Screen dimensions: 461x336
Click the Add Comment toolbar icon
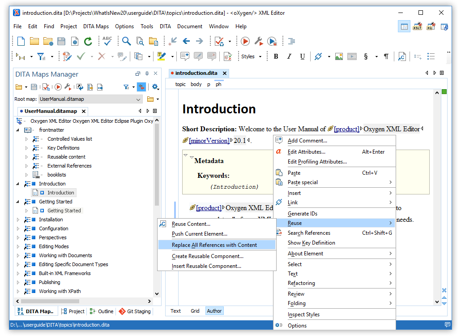(185, 56)
